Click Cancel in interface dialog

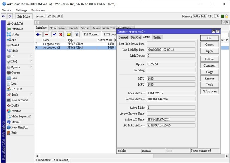point(210,45)
